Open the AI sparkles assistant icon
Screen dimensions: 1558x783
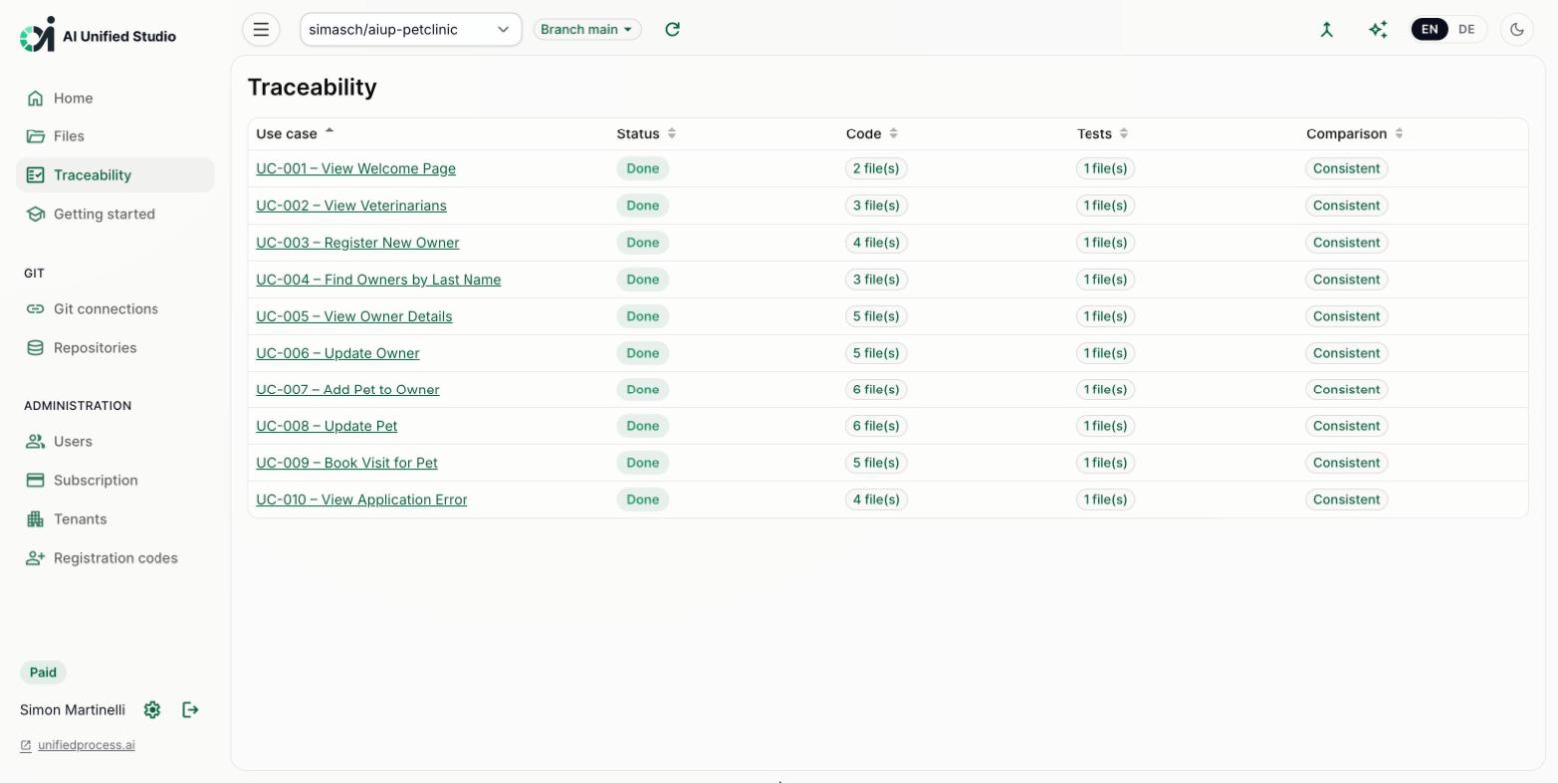[x=1378, y=30]
